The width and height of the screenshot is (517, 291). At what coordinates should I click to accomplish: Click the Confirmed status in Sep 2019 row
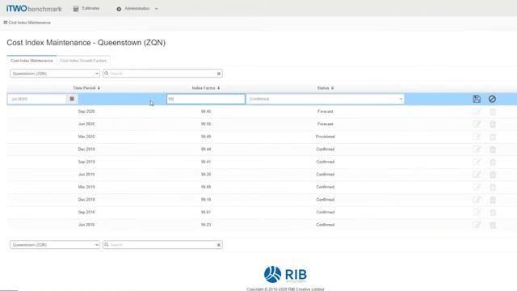click(x=325, y=162)
